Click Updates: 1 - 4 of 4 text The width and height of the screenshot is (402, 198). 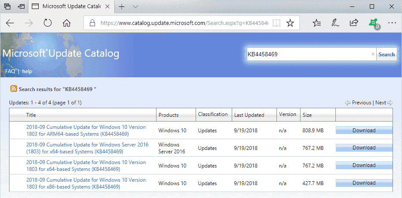click(46, 103)
